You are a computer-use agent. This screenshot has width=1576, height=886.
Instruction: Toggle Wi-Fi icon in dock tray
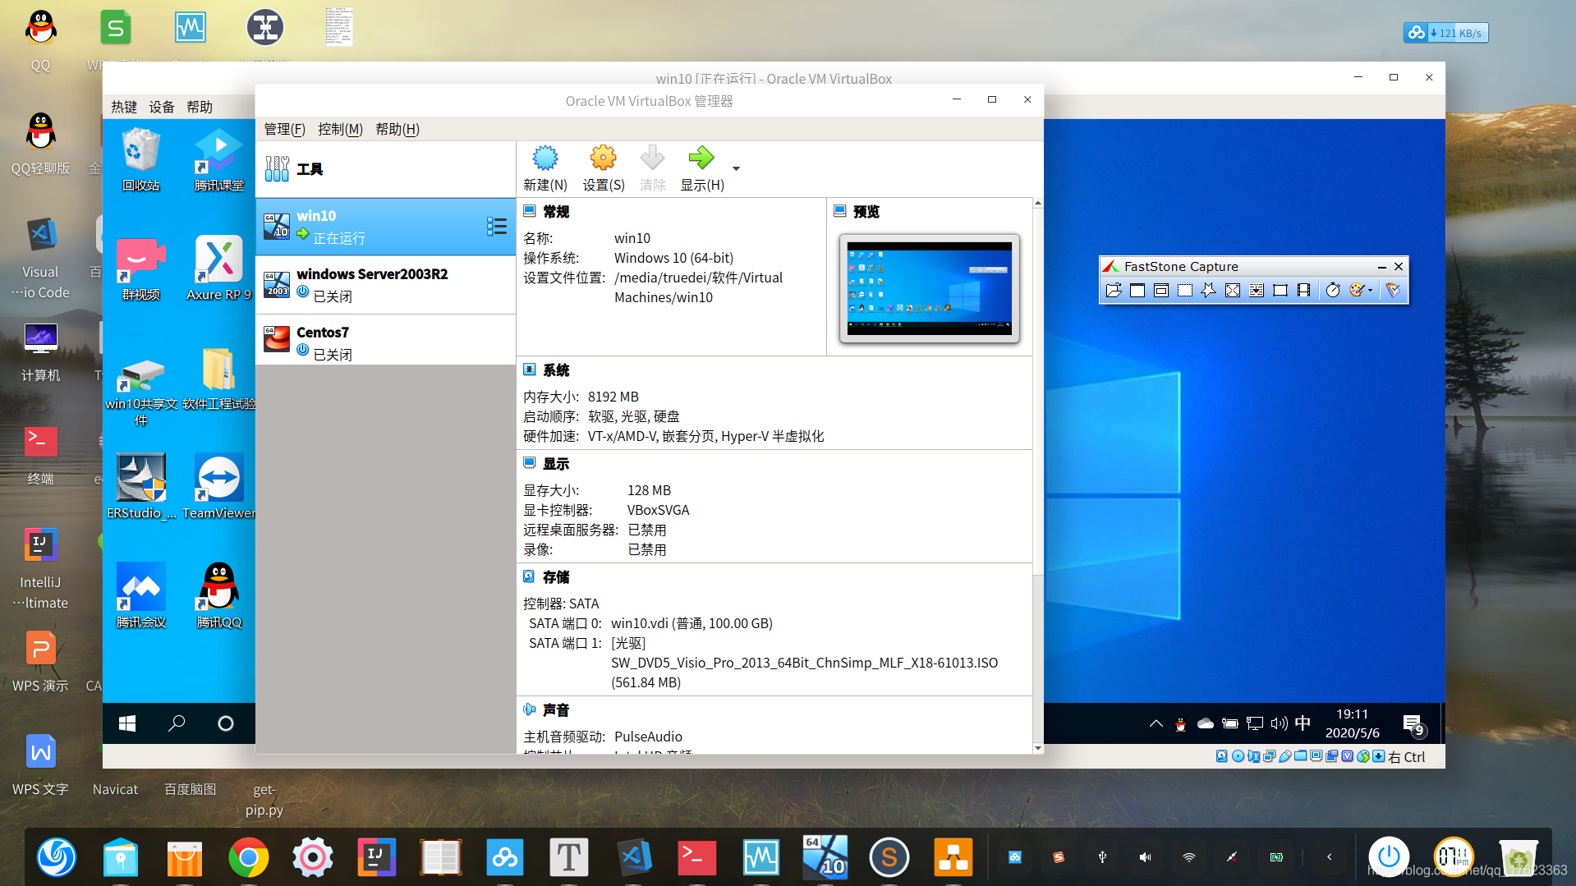pos(1188,857)
